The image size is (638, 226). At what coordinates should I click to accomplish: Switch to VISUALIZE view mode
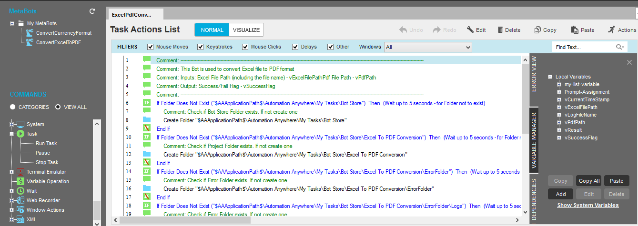(x=246, y=30)
